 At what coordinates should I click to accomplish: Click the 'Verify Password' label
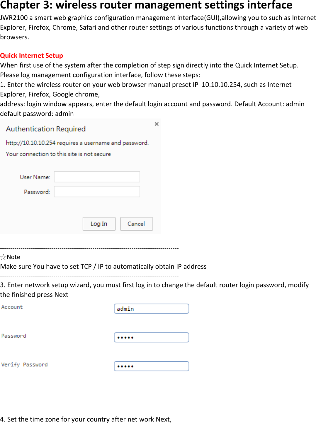[24, 365]
